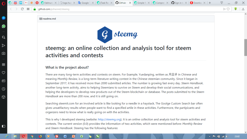The image size is (247, 139).
Task: Reload the current GitHub page
Action: (22, 9)
